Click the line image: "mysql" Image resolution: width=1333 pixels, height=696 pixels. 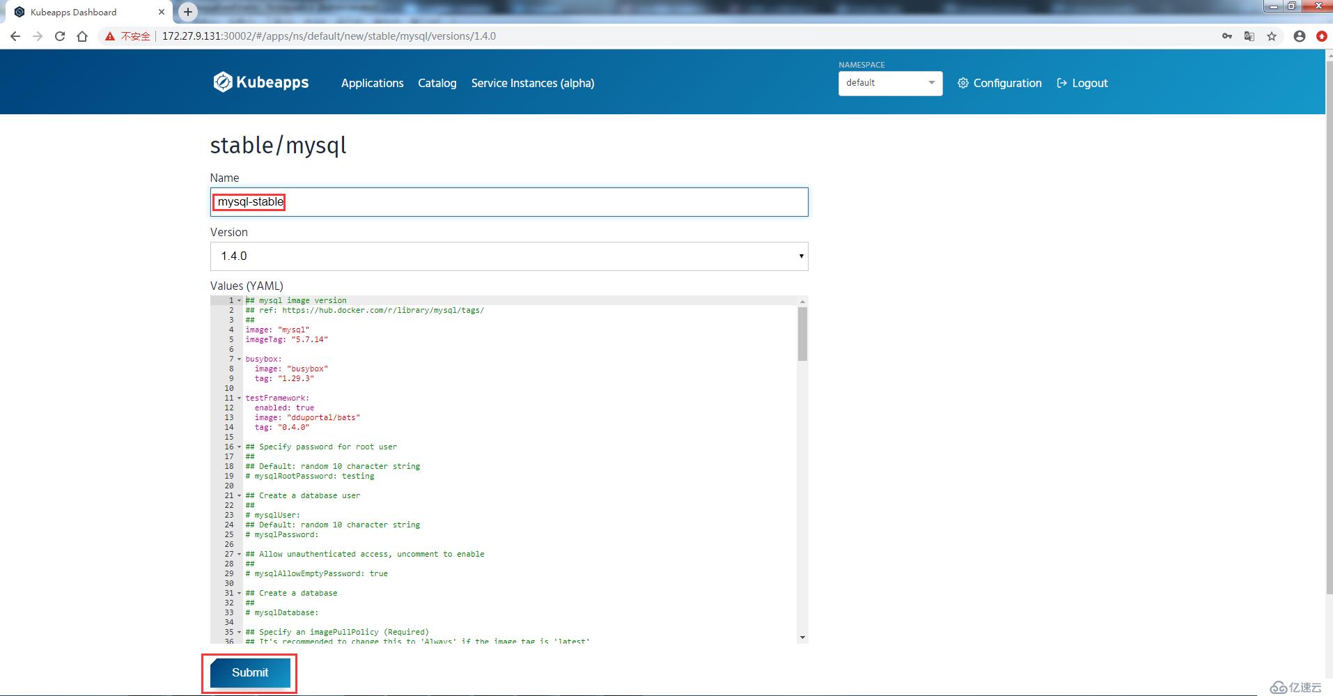coord(277,330)
